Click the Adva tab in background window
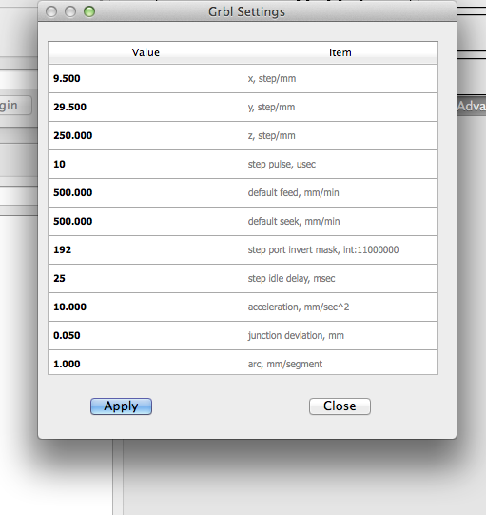 tap(471, 106)
